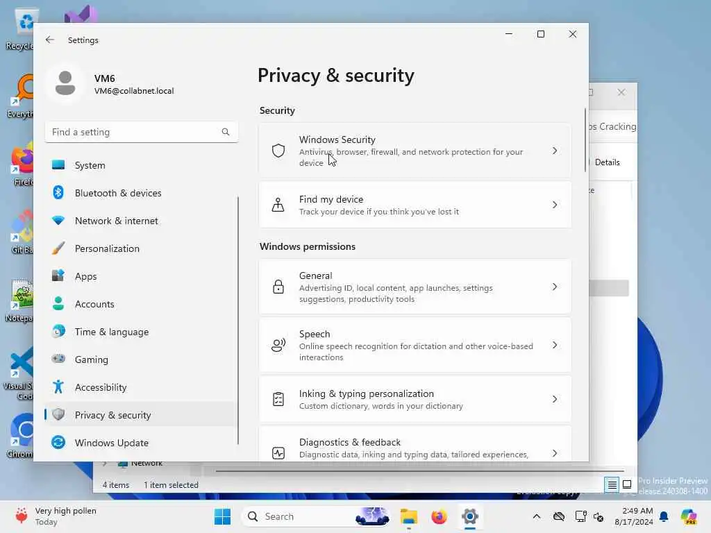This screenshot has width=711, height=533.
Task: Open Inking & typing personalization card
Action: pos(415,399)
